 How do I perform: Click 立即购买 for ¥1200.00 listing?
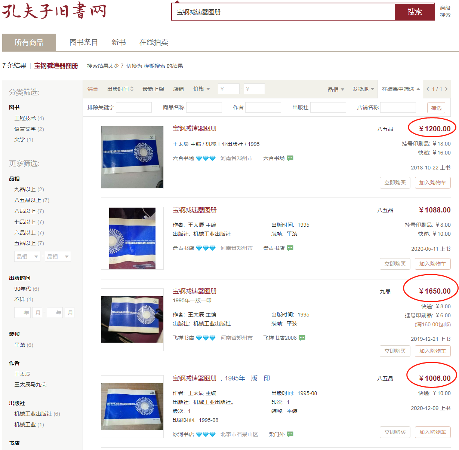coord(395,183)
